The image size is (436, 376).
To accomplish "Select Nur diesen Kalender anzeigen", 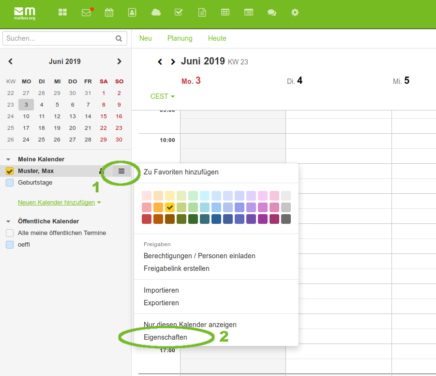I will coord(190,325).
